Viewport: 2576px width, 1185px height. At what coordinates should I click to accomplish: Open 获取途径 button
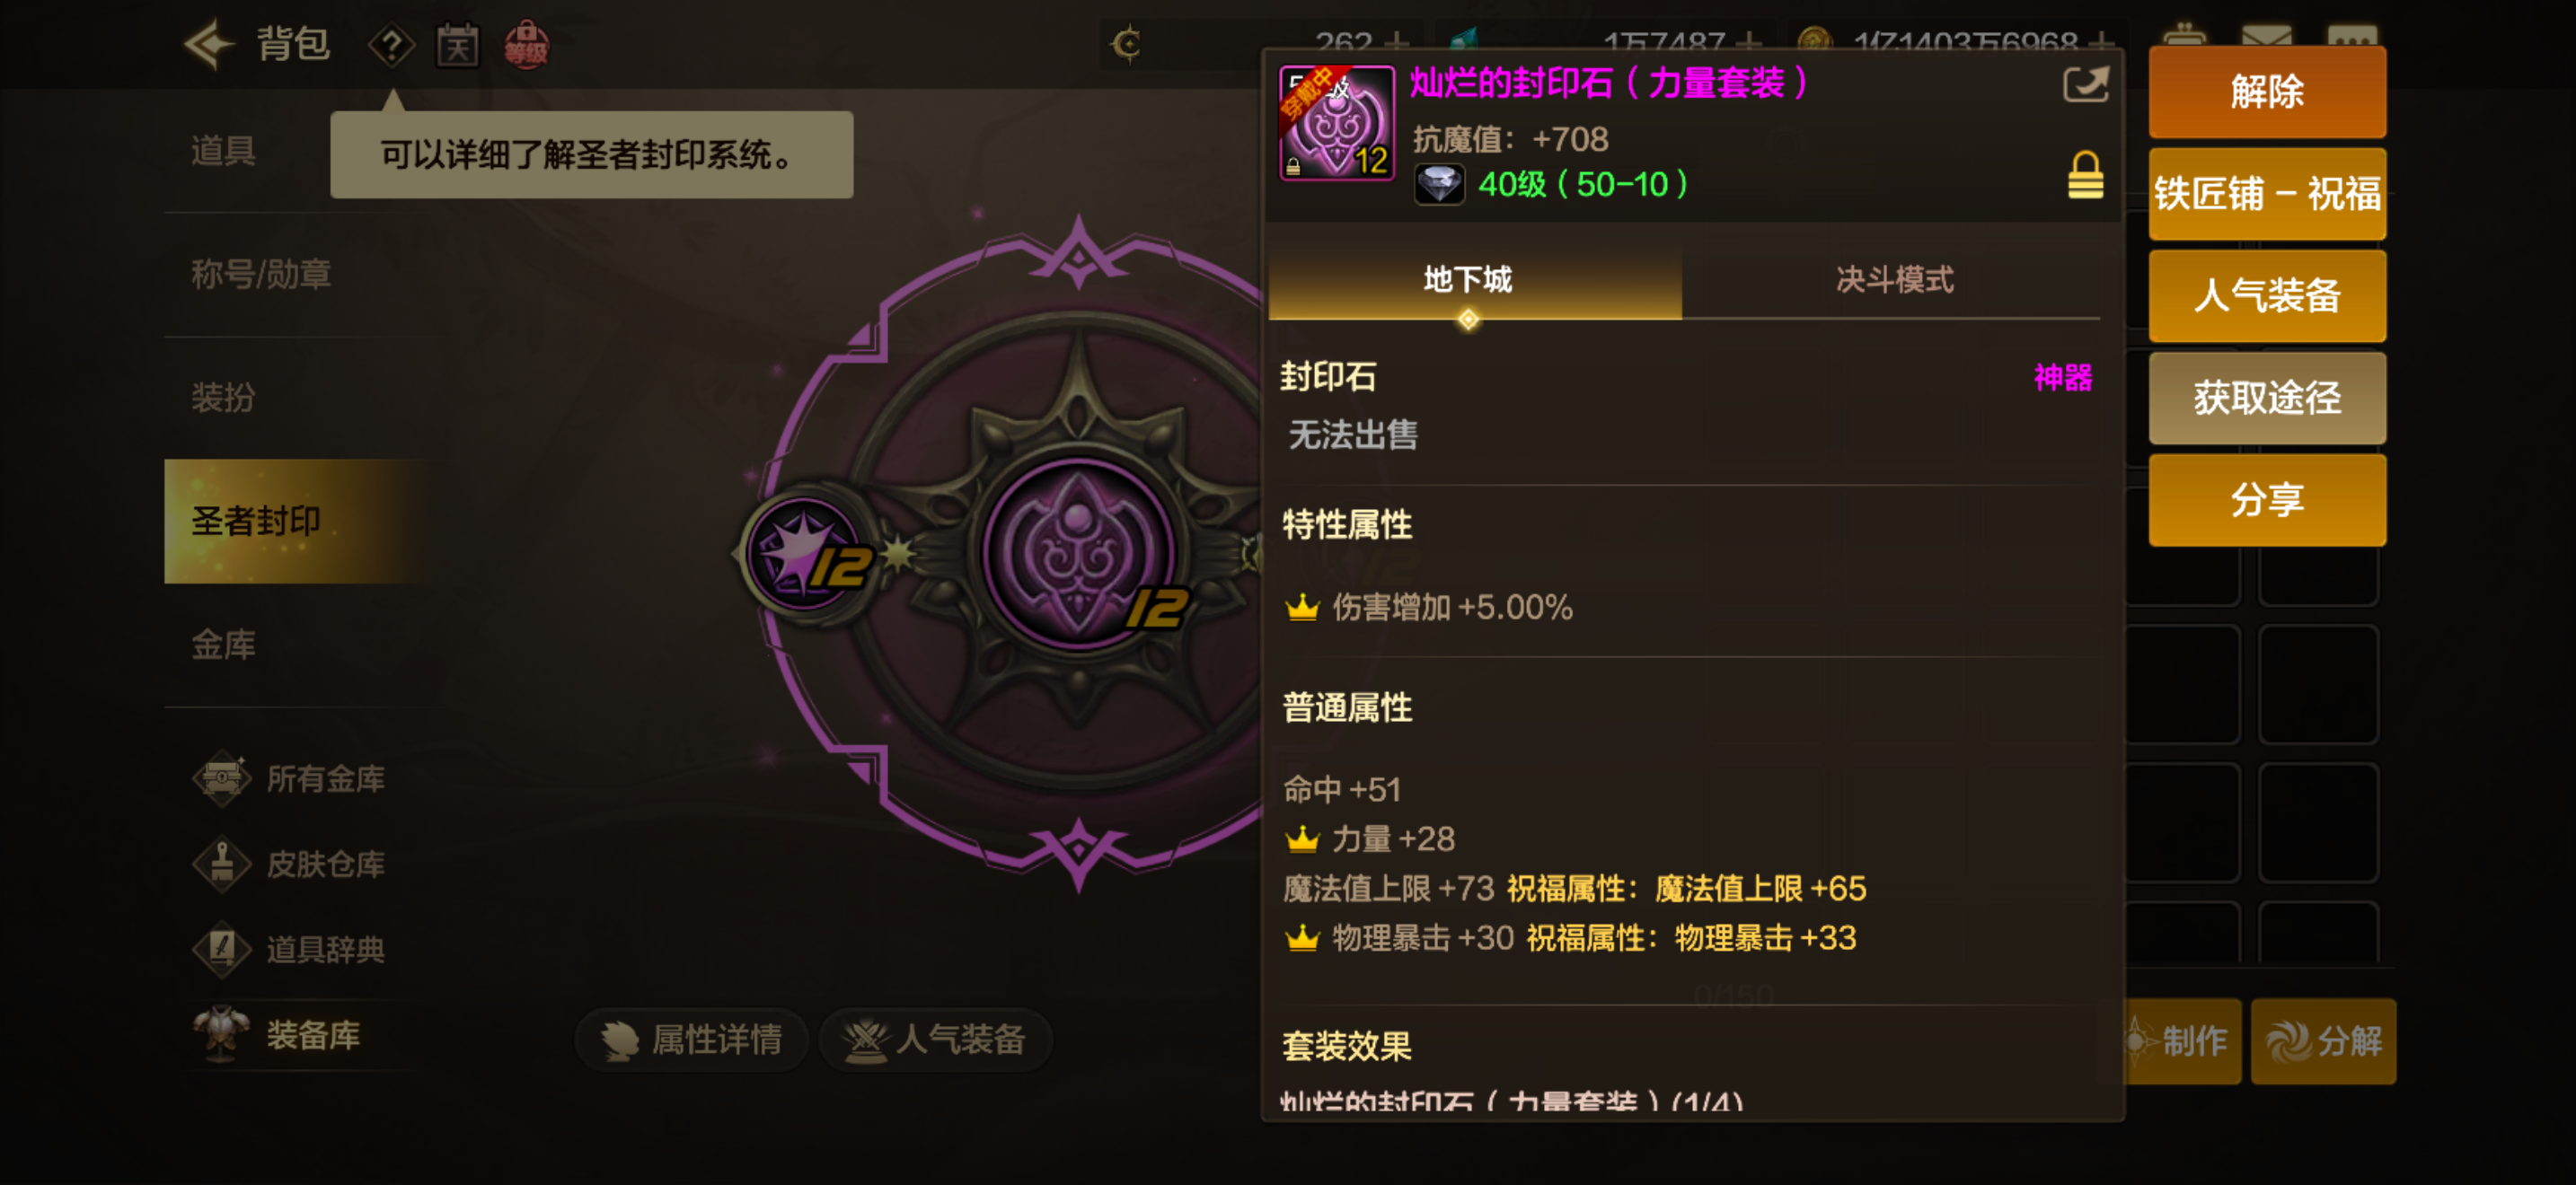(2266, 399)
